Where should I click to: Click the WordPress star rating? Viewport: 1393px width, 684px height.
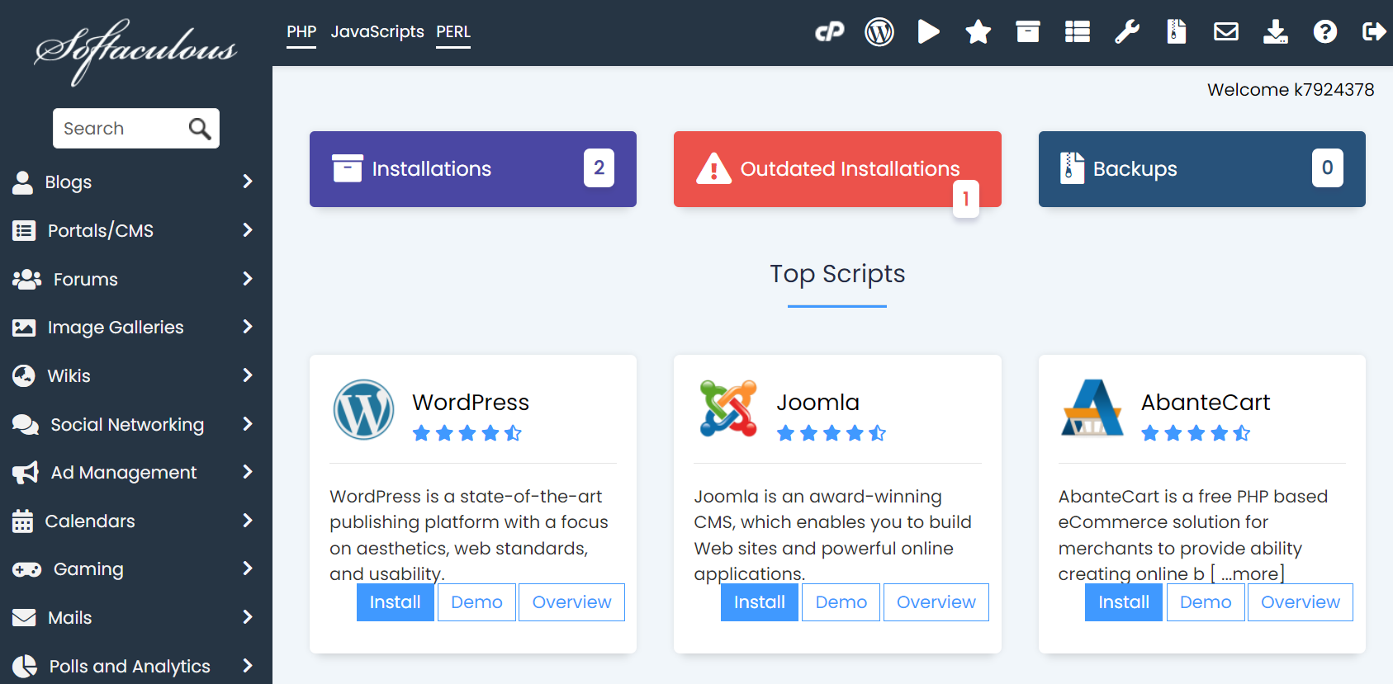pos(467,433)
